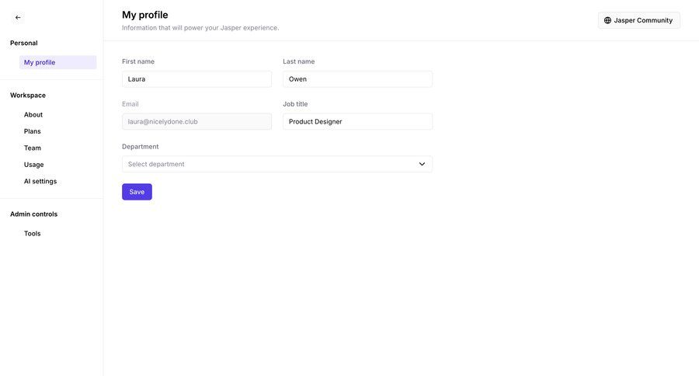Click the Workspace section heading
This screenshot has width=699, height=376.
coord(28,95)
